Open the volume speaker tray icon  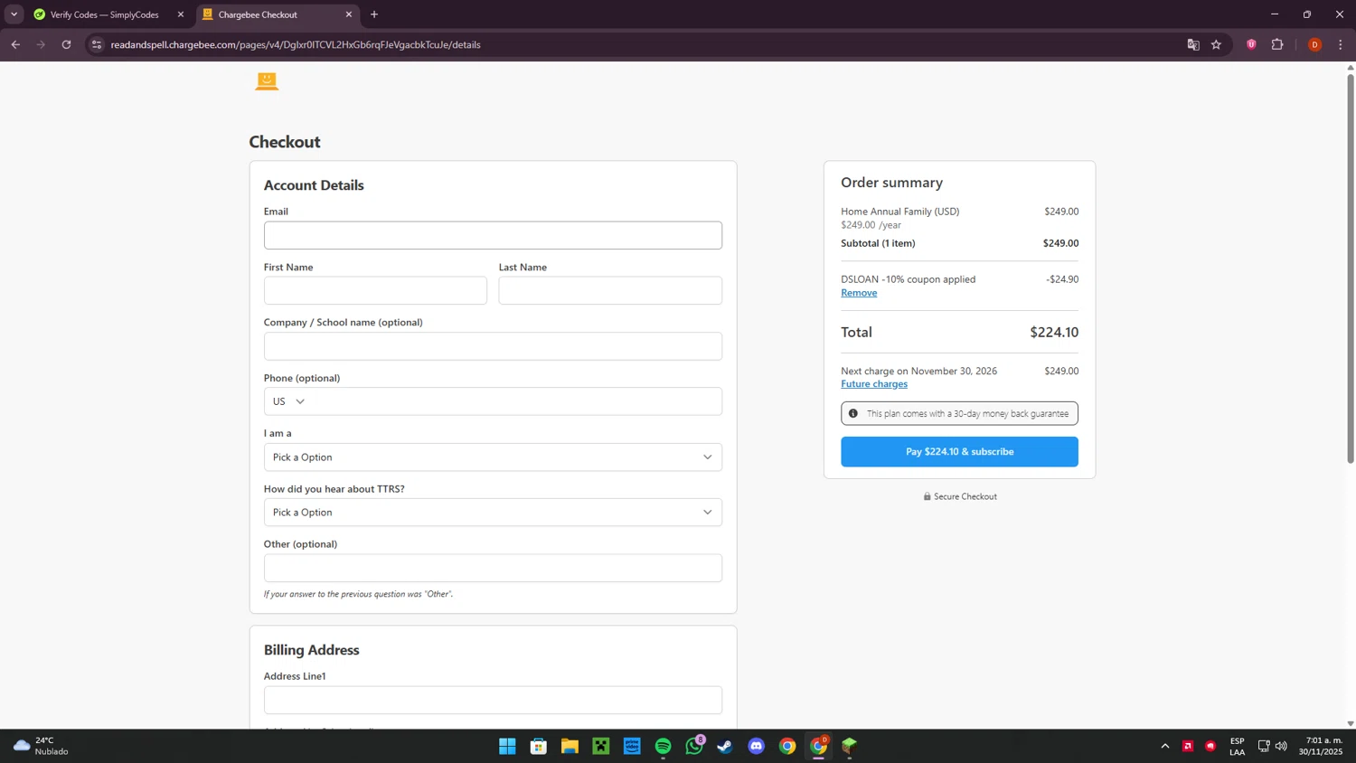(x=1281, y=746)
